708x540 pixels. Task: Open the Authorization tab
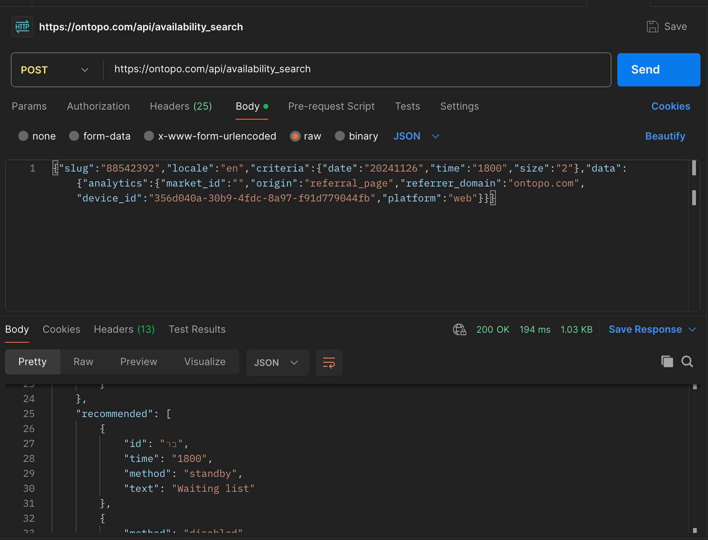[x=98, y=106]
